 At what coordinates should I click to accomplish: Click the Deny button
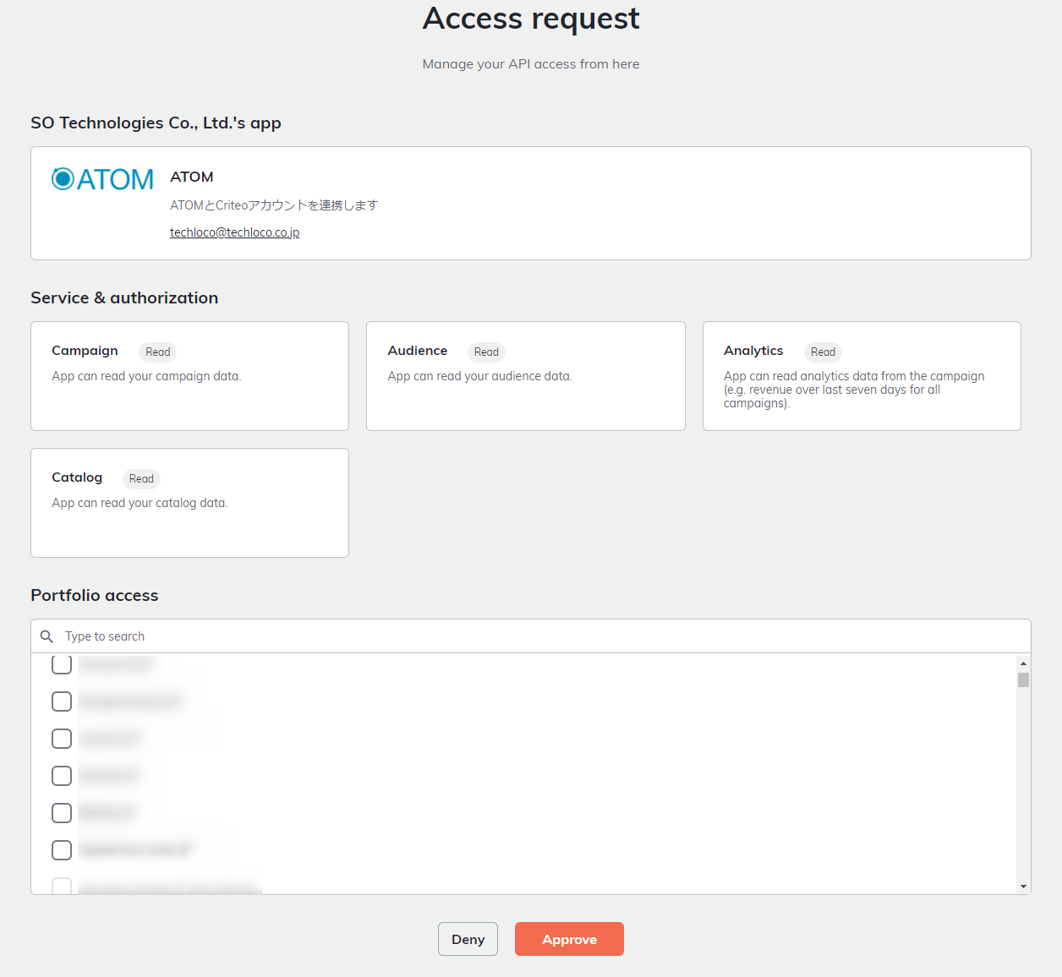pos(468,939)
